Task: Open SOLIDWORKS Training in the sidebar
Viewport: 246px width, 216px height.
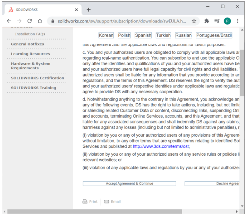Action: pos(33,88)
